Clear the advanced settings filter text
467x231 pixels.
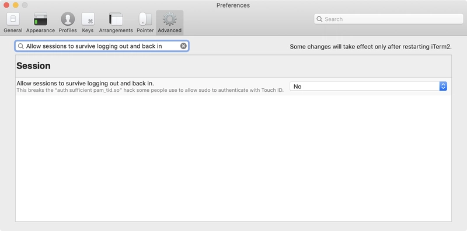183,46
